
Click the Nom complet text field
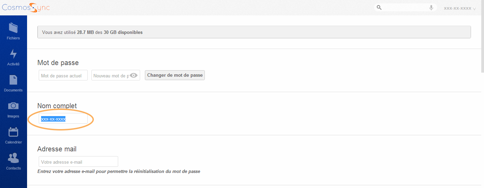point(63,119)
